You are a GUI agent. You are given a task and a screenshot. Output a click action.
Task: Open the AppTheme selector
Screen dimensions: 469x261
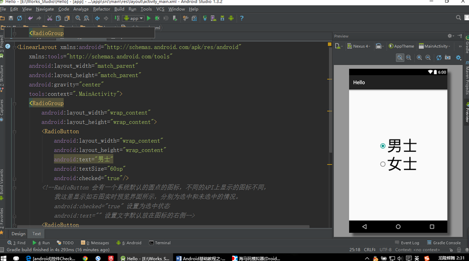tap(401, 46)
